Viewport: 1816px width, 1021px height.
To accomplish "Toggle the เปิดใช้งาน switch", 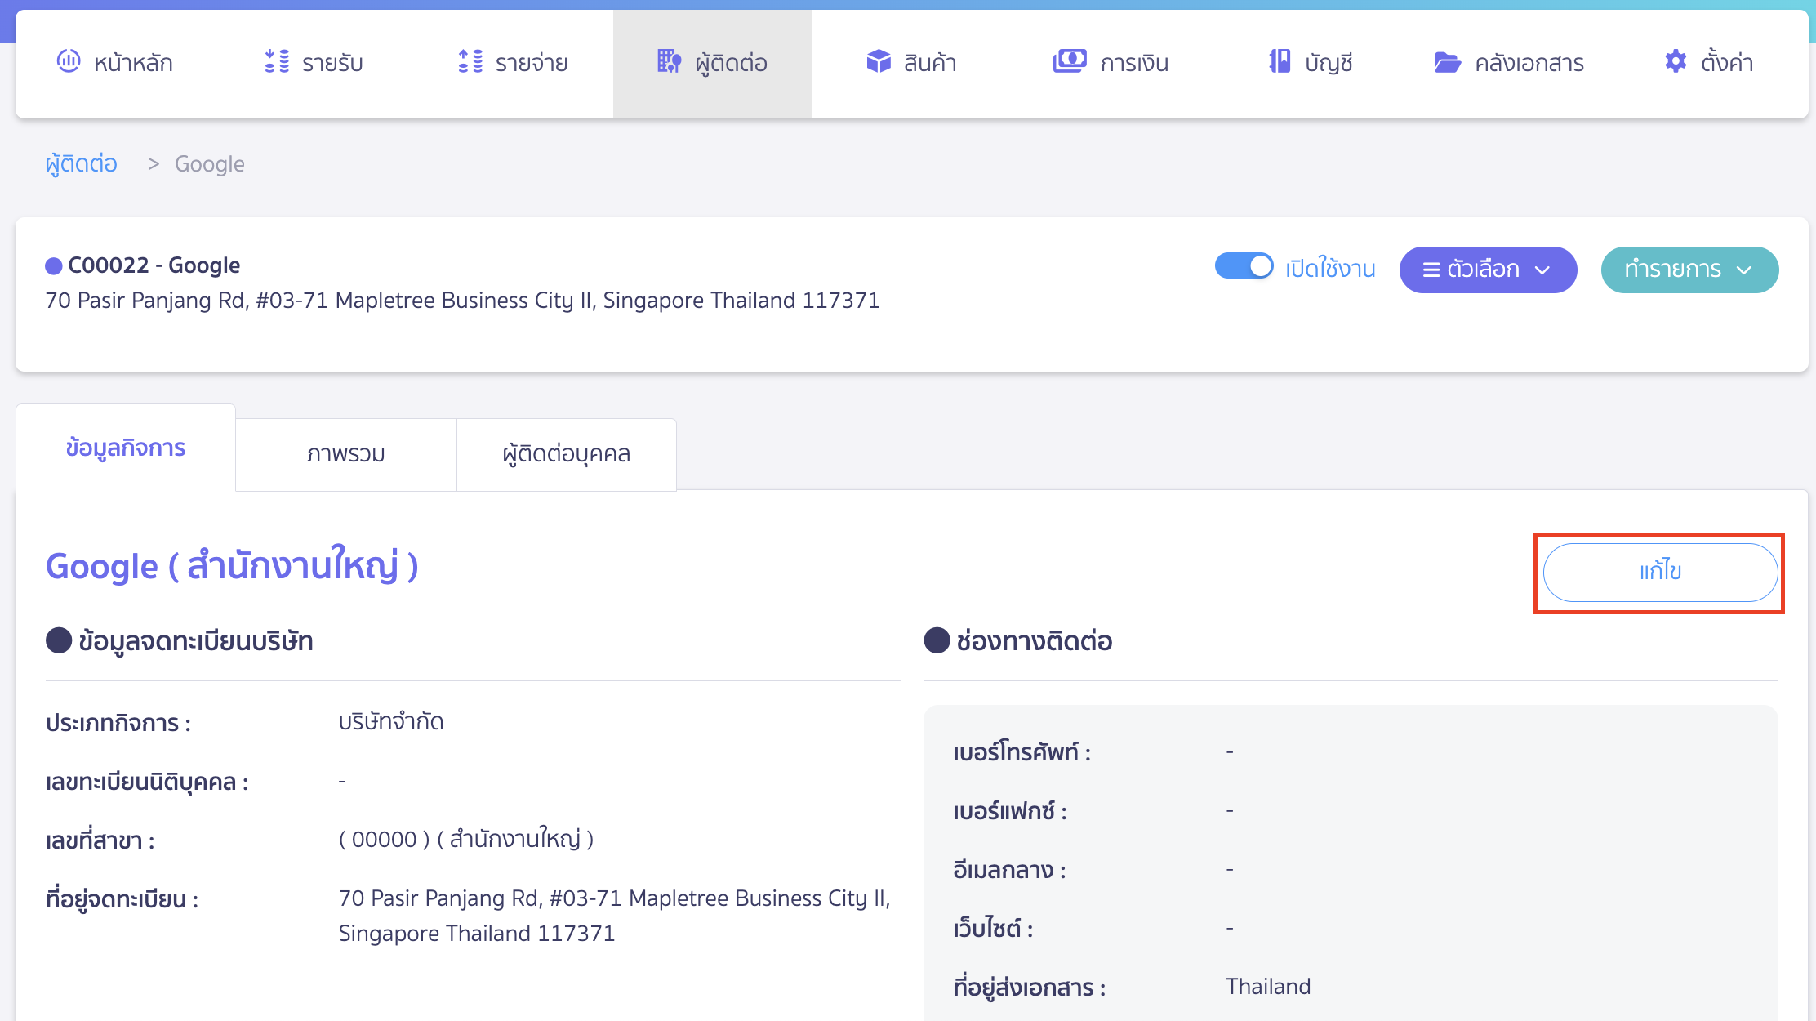I will (x=1244, y=266).
